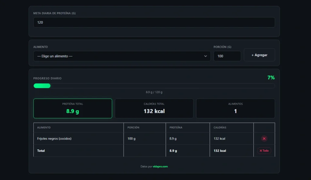Viewport: 311px width, 180px height.
Task: Select the Calorías Total stat card
Action: pos(154,108)
